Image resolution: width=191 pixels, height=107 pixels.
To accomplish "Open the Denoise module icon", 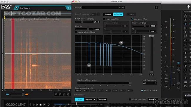I will click(185, 28).
